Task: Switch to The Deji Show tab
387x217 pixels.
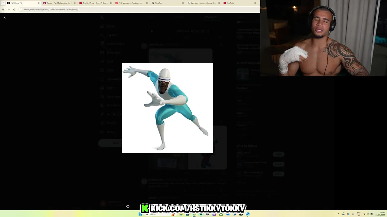Action: click(95, 3)
